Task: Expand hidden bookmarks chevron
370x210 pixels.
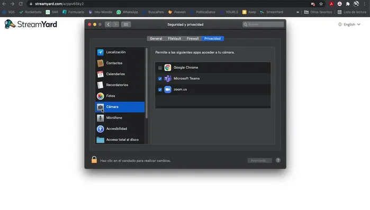Action: pyautogui.click(x=297, y=12)
